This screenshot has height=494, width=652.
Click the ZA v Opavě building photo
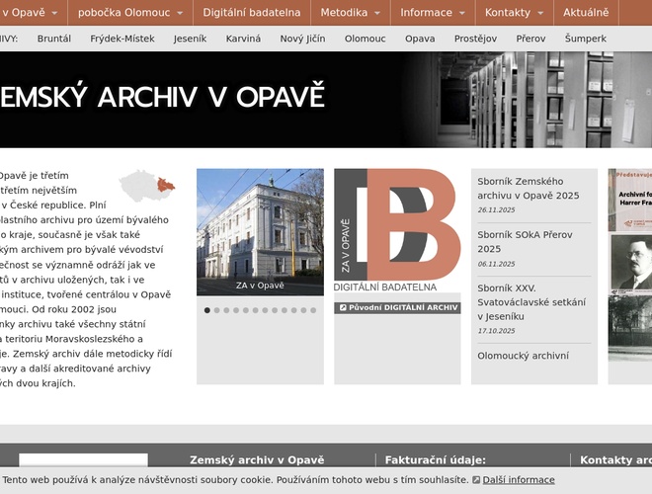(260, 232)
